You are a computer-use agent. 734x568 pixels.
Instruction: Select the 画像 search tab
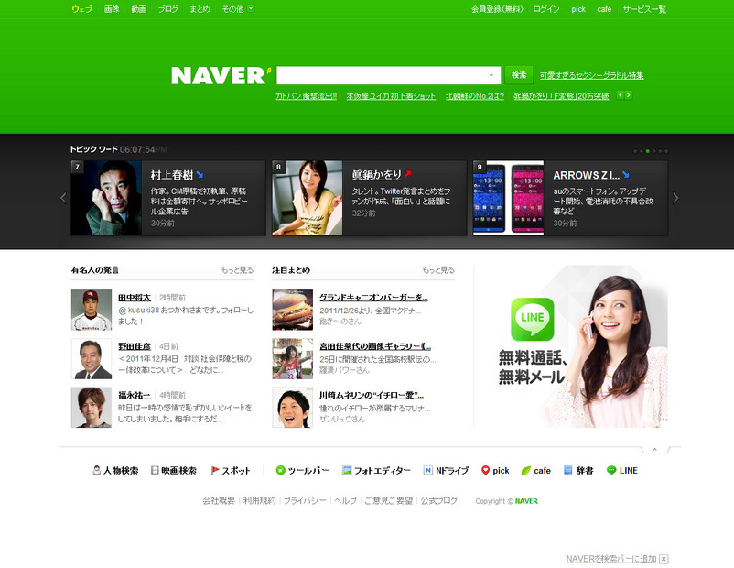112,9
